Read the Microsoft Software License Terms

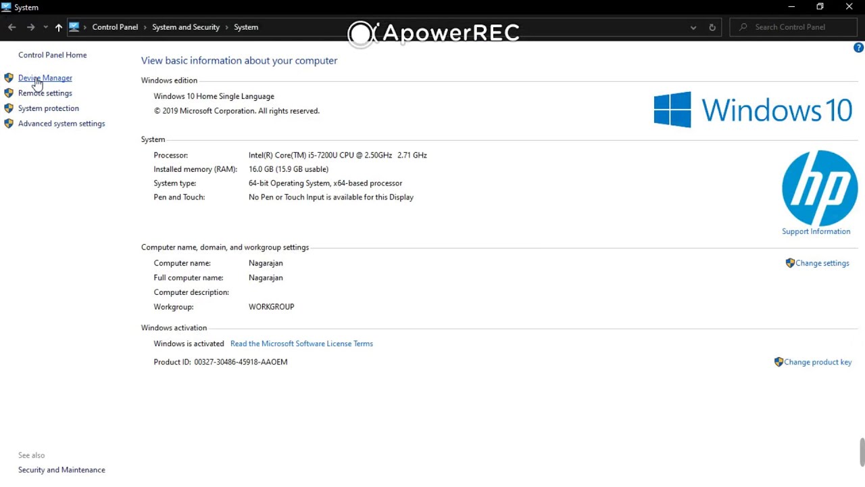coord(301,344)
